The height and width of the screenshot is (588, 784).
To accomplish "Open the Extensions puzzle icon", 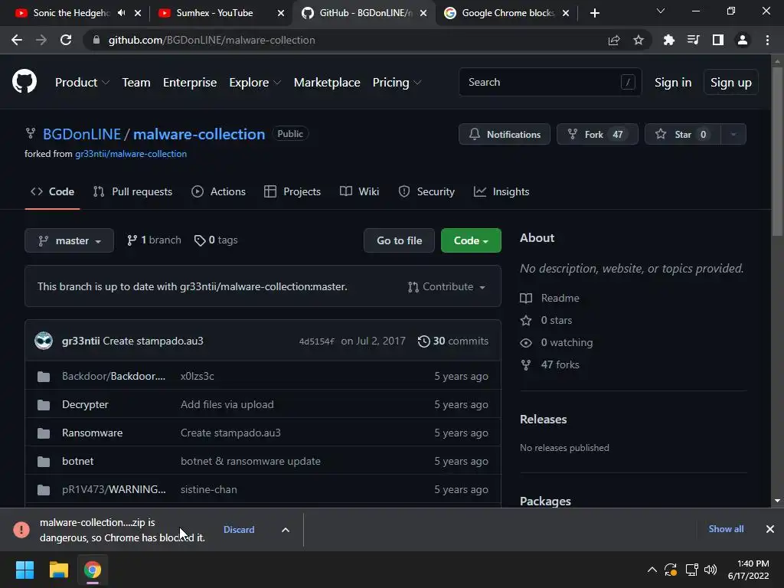I will coord(669,40).
